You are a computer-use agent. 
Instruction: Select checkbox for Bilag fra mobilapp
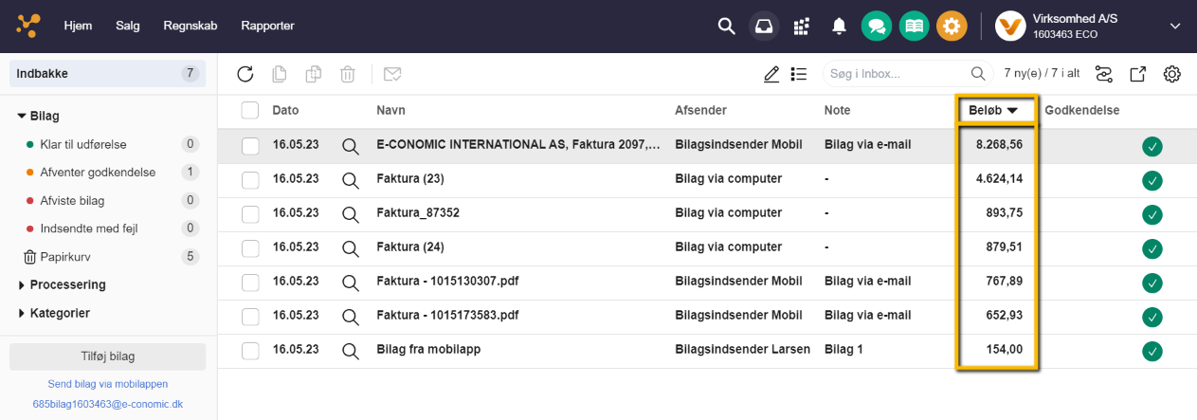(x=250, y=351)
